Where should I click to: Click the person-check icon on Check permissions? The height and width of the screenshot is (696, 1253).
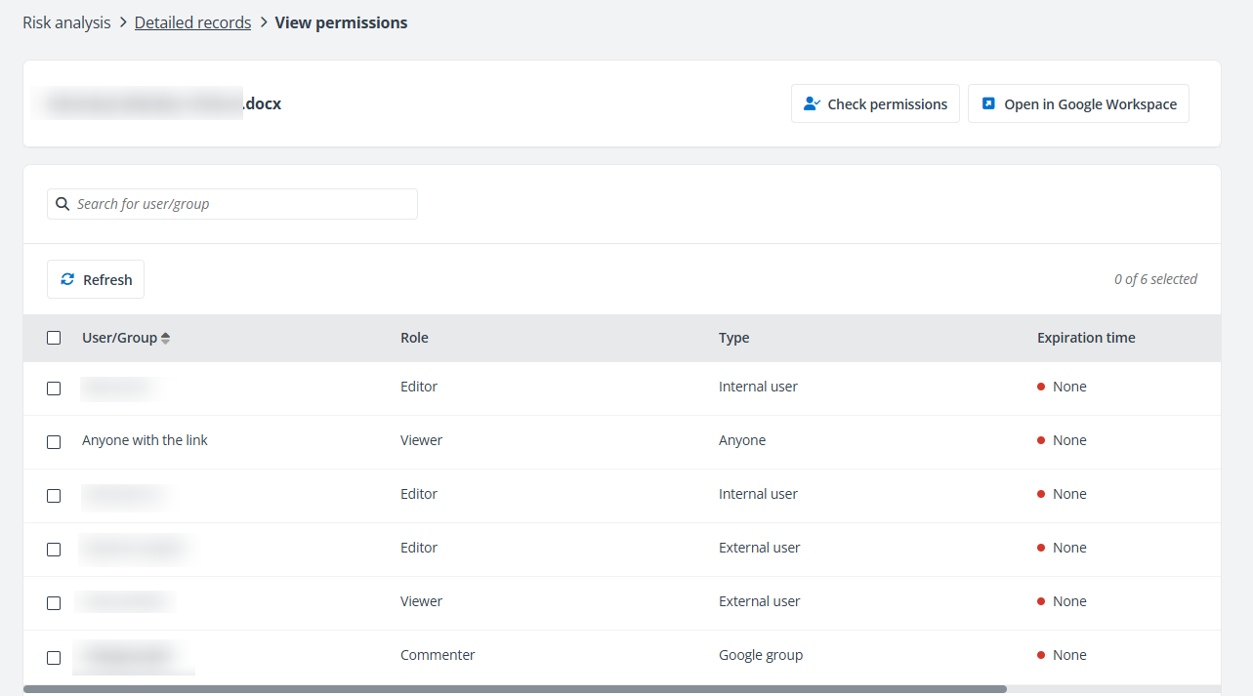click(x=812, y=103)
